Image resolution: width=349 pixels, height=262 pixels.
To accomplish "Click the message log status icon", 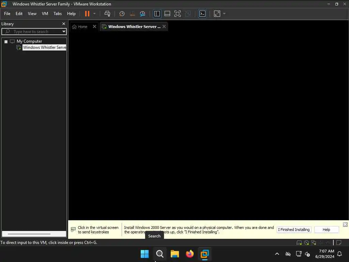I will (x=339, y=243).
